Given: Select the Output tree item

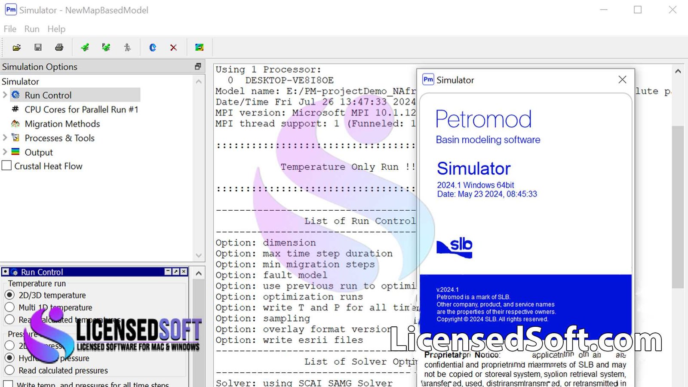Looking at the screenshot, I should tap(39, 152).
